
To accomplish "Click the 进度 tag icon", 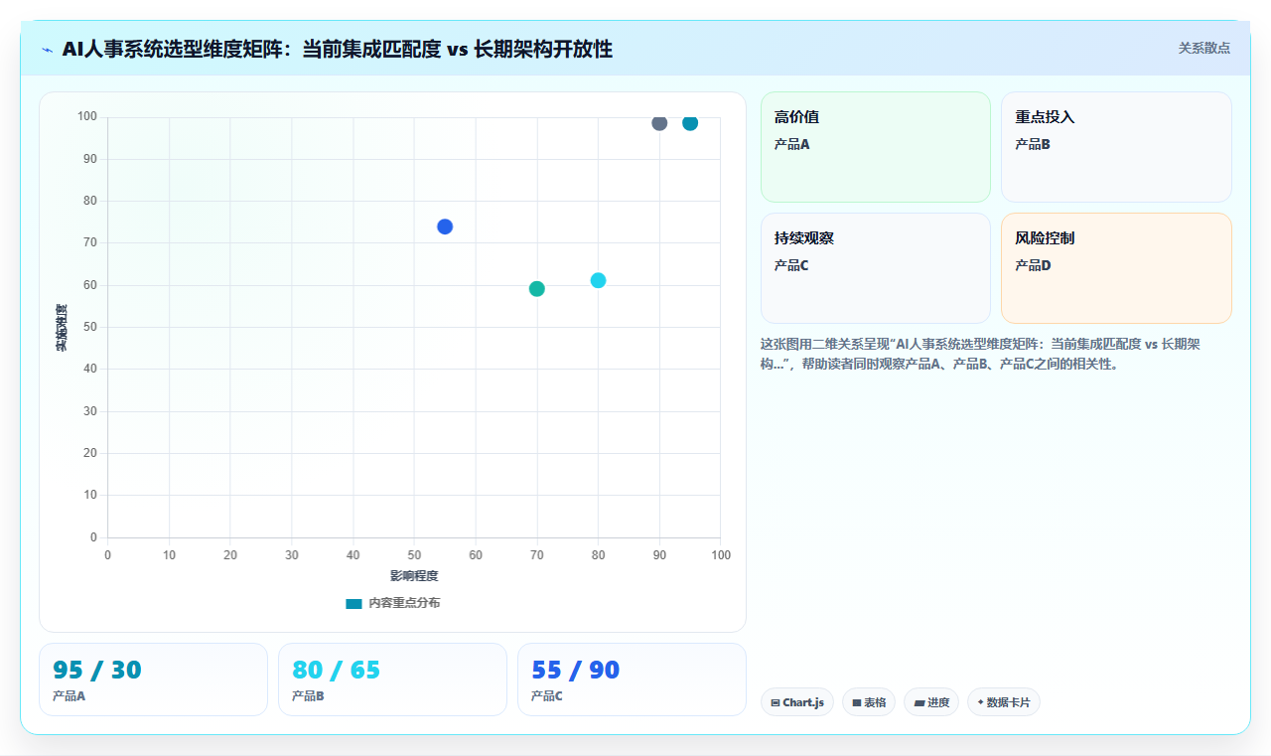I will point(919,702).
